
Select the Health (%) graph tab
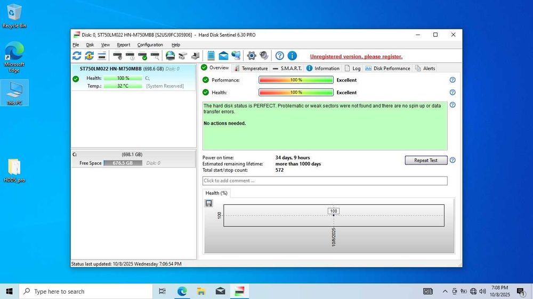click(x=216, y=193)
